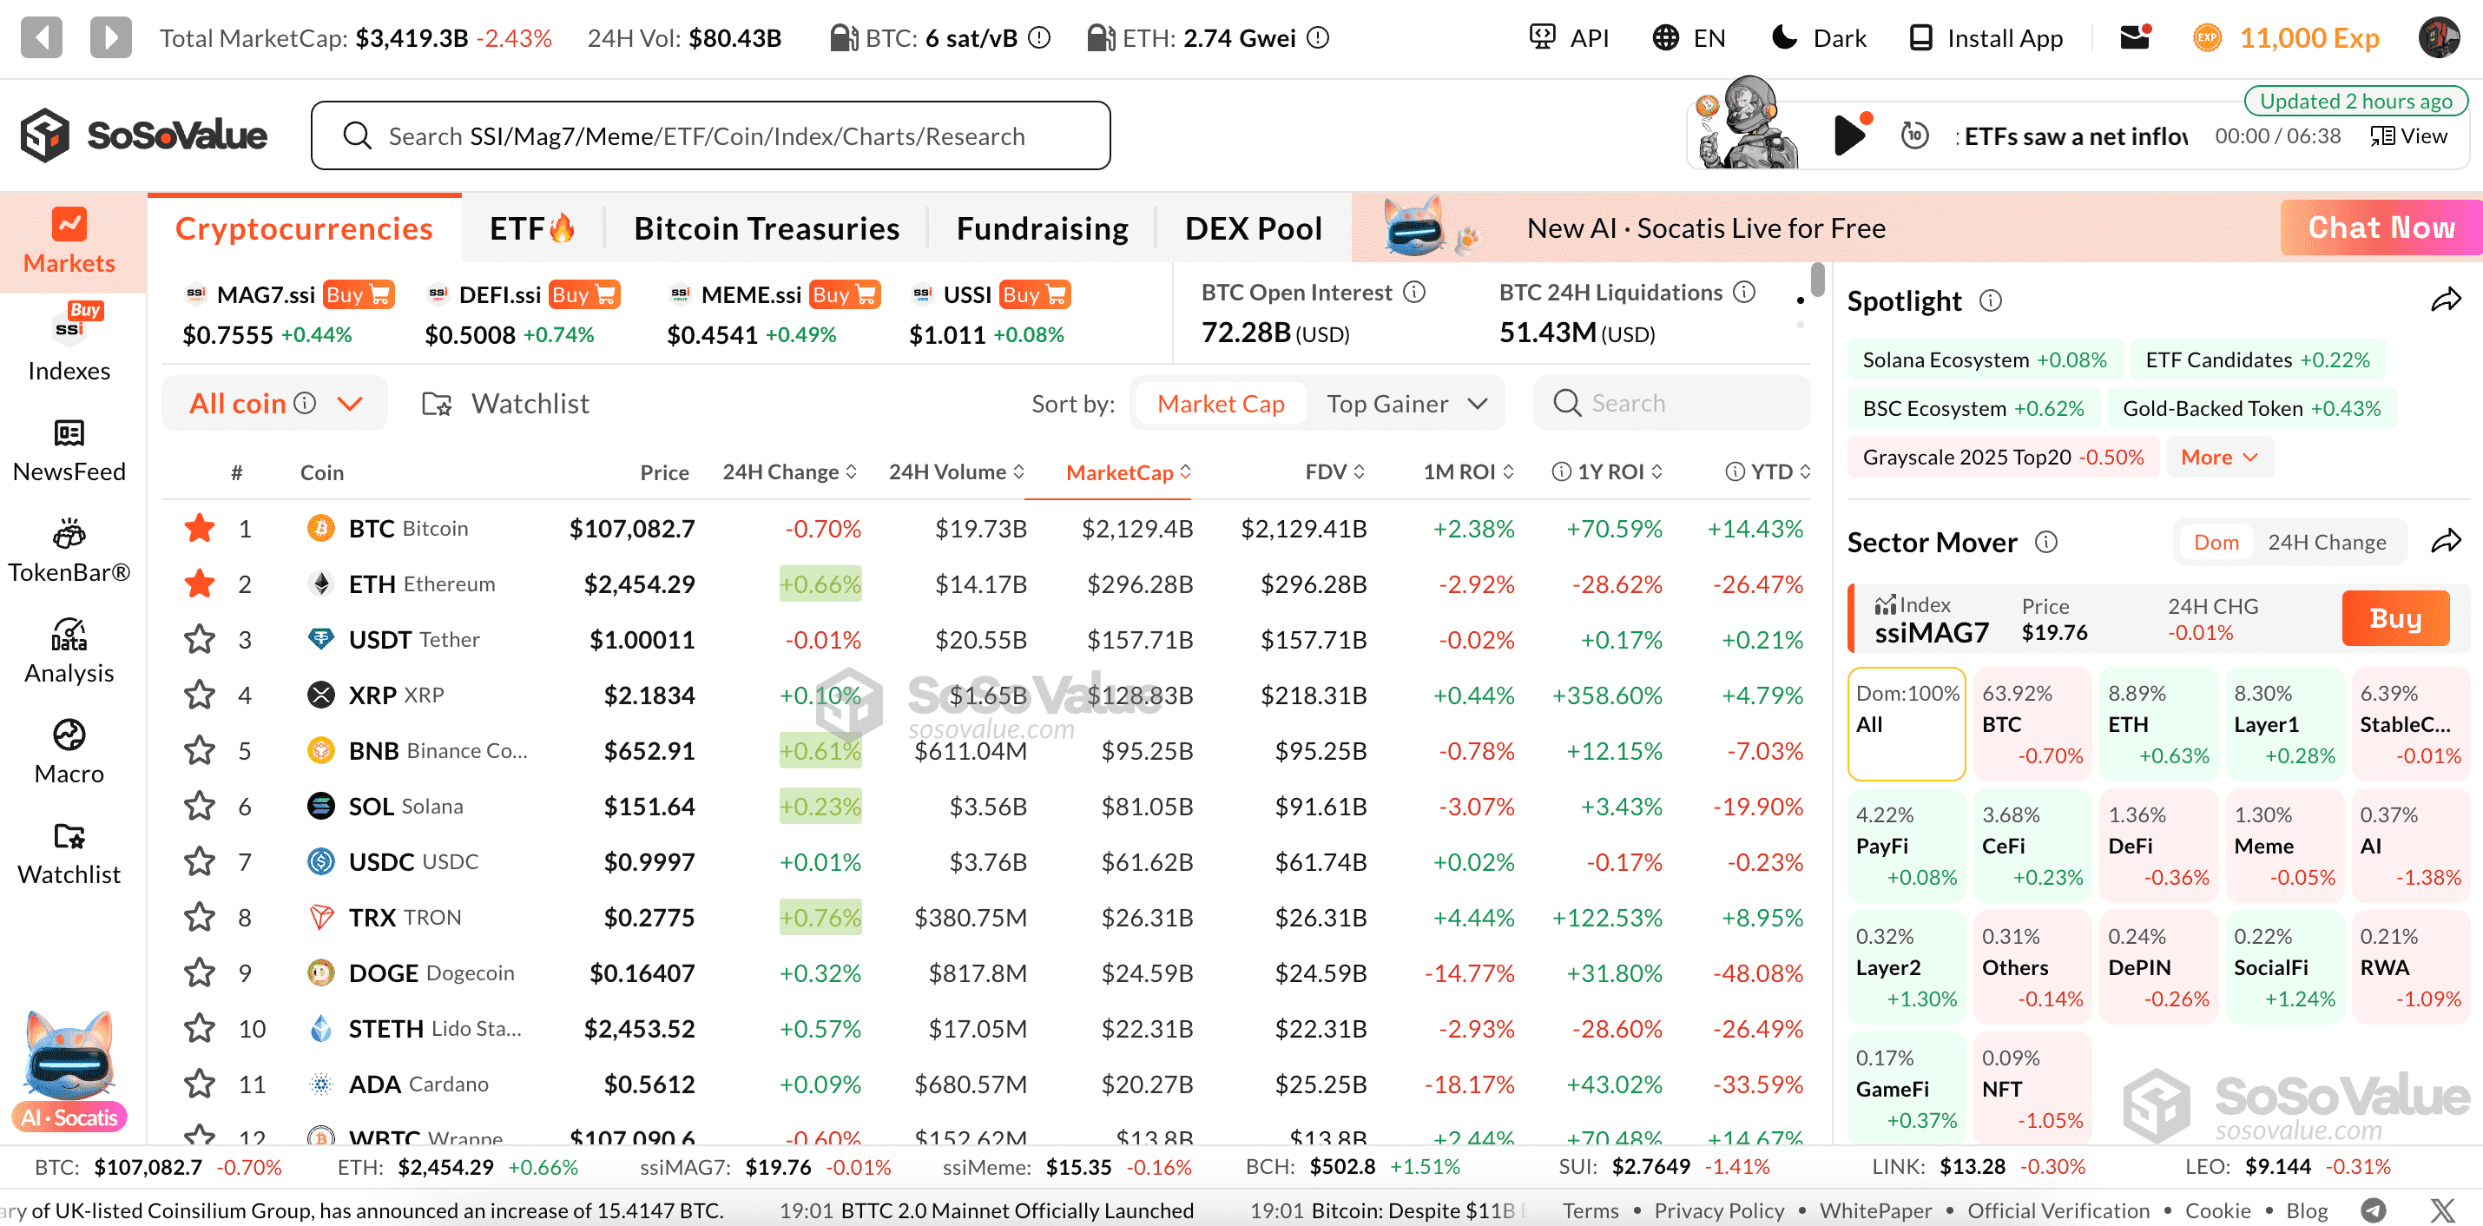Viewport: 2483px width, 1226px height.
Task: Switch to the Fundraising tab
Action: click(1042, 228)
